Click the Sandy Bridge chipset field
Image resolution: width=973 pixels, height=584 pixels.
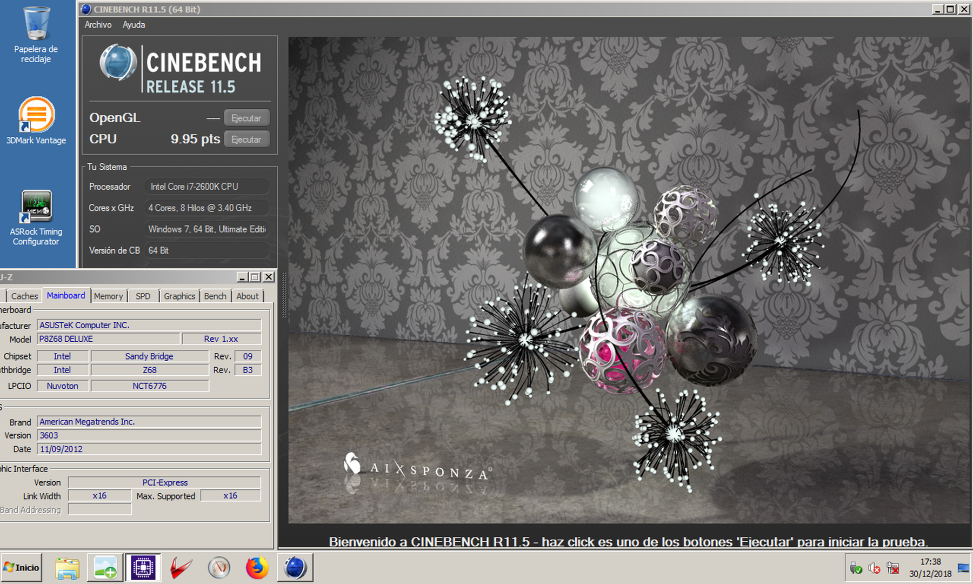[x=150, y=356]
